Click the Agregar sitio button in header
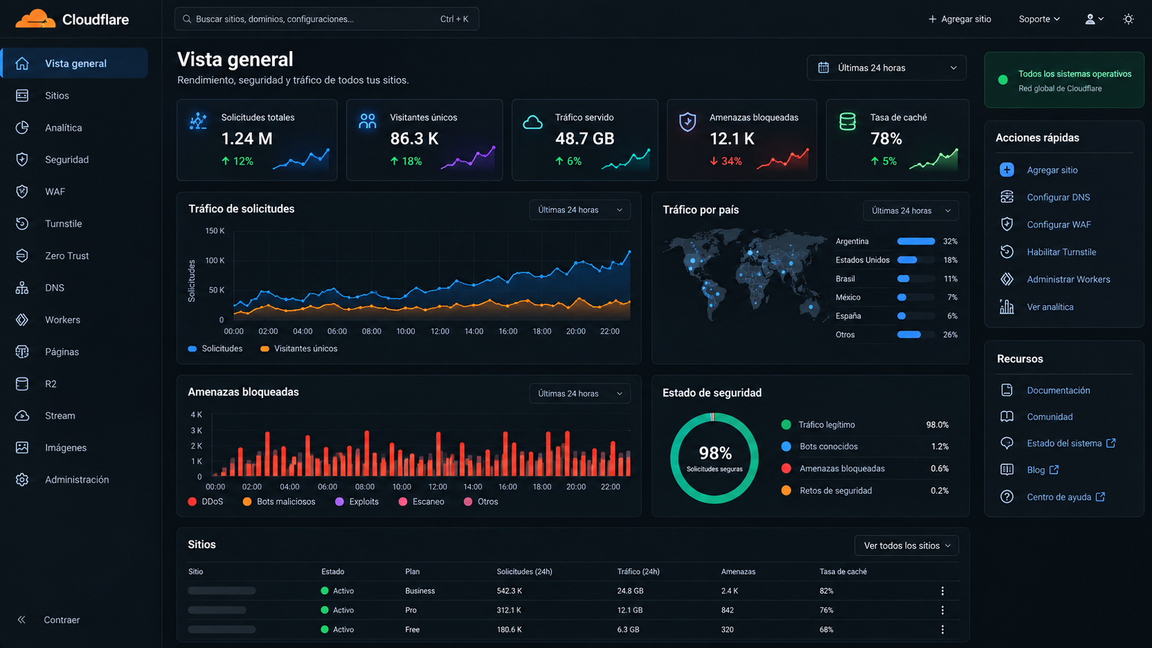1152x648 pixels. pos(960,19)
